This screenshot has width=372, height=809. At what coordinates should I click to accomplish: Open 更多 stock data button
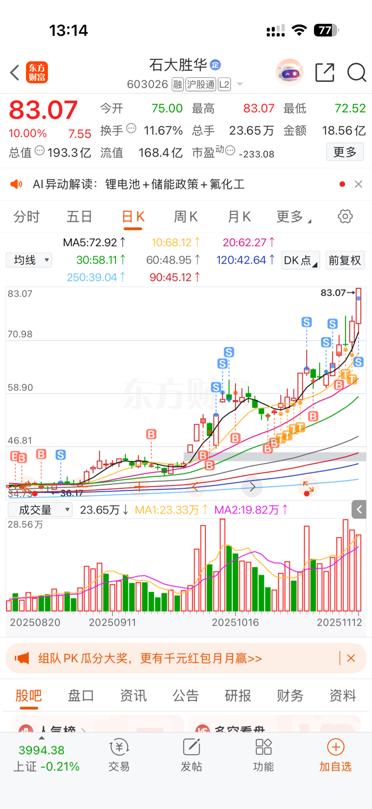point(345,152)
